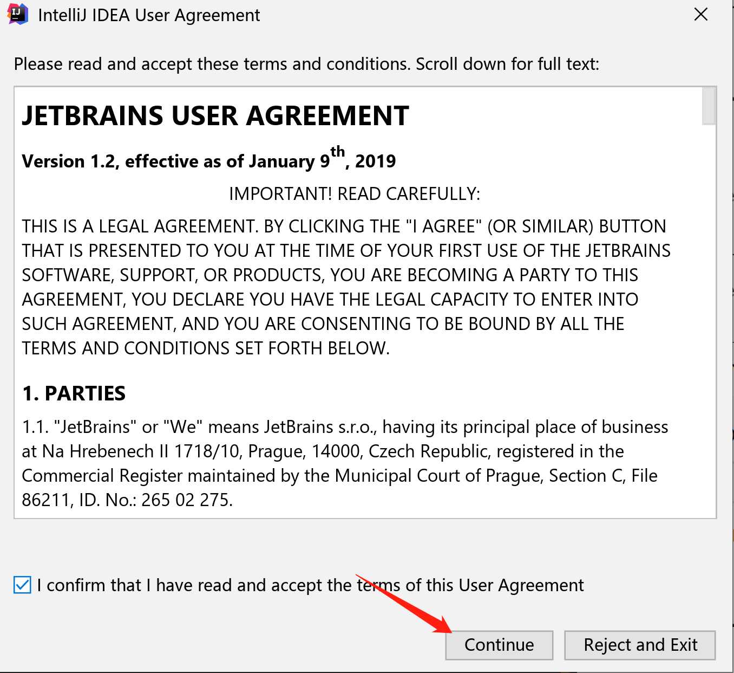Screen dimensions: 734x673
Task: Click the line '86211, ID. No.: 265 02 275.'
Action: coord(127,500)
